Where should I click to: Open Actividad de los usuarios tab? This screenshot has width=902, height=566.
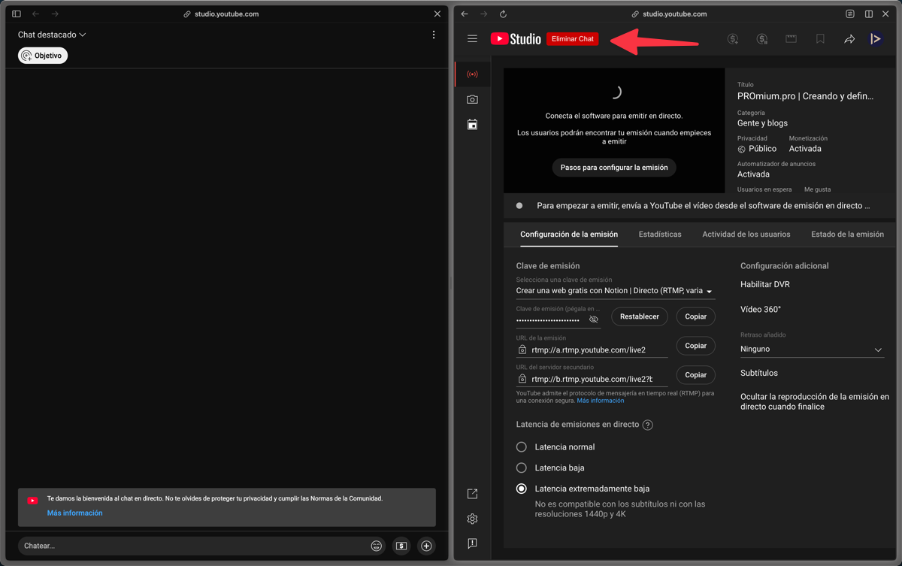tap(746, 235)
